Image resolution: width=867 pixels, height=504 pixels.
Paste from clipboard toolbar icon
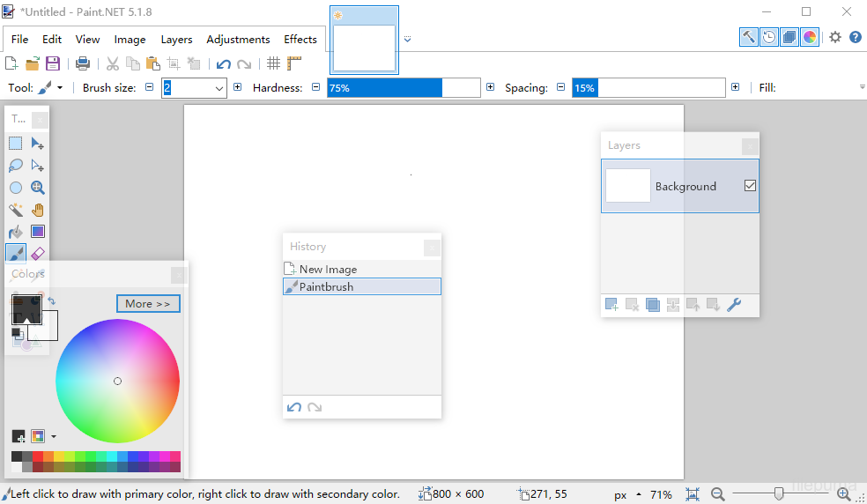(153, 63)
